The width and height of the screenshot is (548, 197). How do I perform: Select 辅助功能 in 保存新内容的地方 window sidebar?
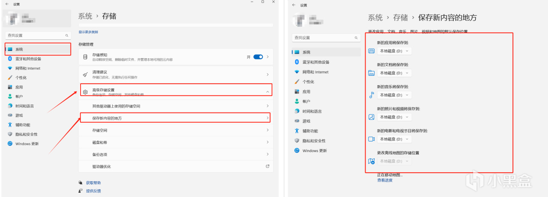[327, 131]
